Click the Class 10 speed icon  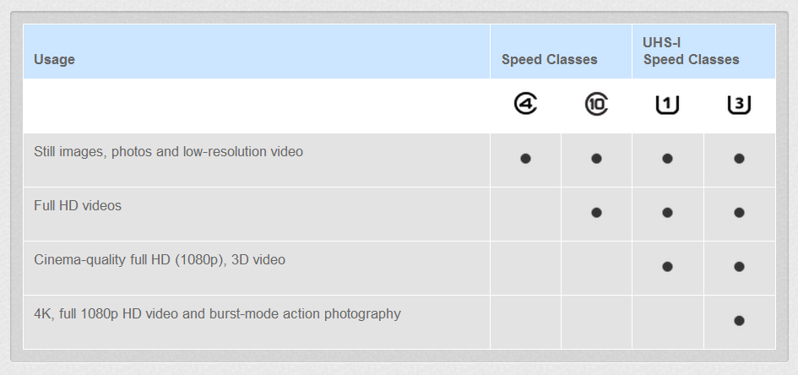click(x=596, y=105)
